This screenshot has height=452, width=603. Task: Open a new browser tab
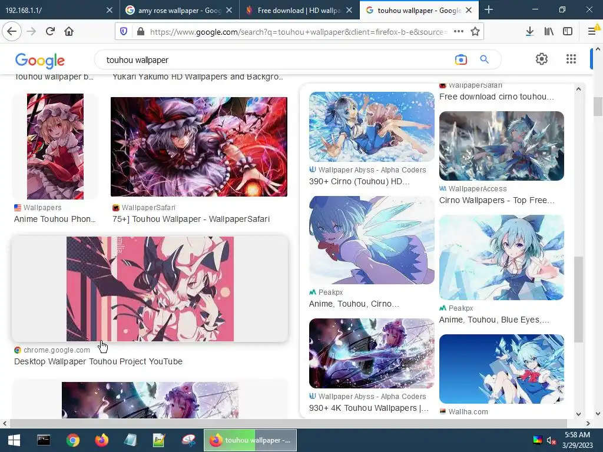pos(488,9)
